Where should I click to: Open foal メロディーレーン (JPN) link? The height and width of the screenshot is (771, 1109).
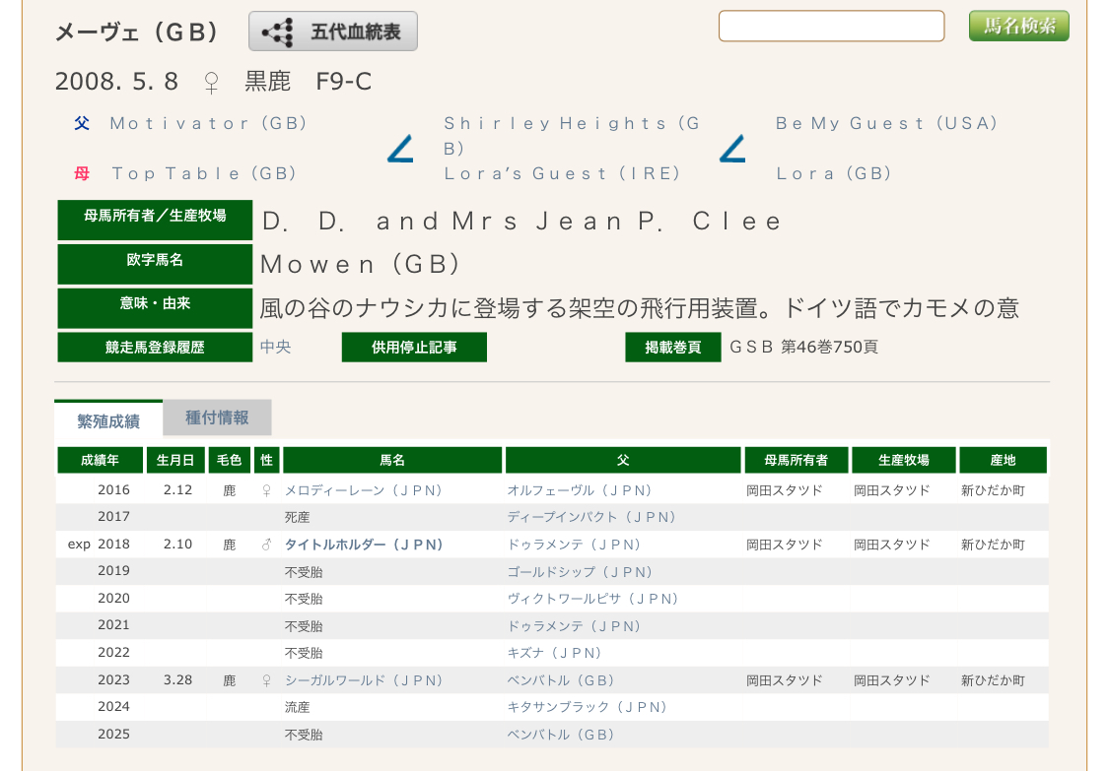tap(364, 490)
